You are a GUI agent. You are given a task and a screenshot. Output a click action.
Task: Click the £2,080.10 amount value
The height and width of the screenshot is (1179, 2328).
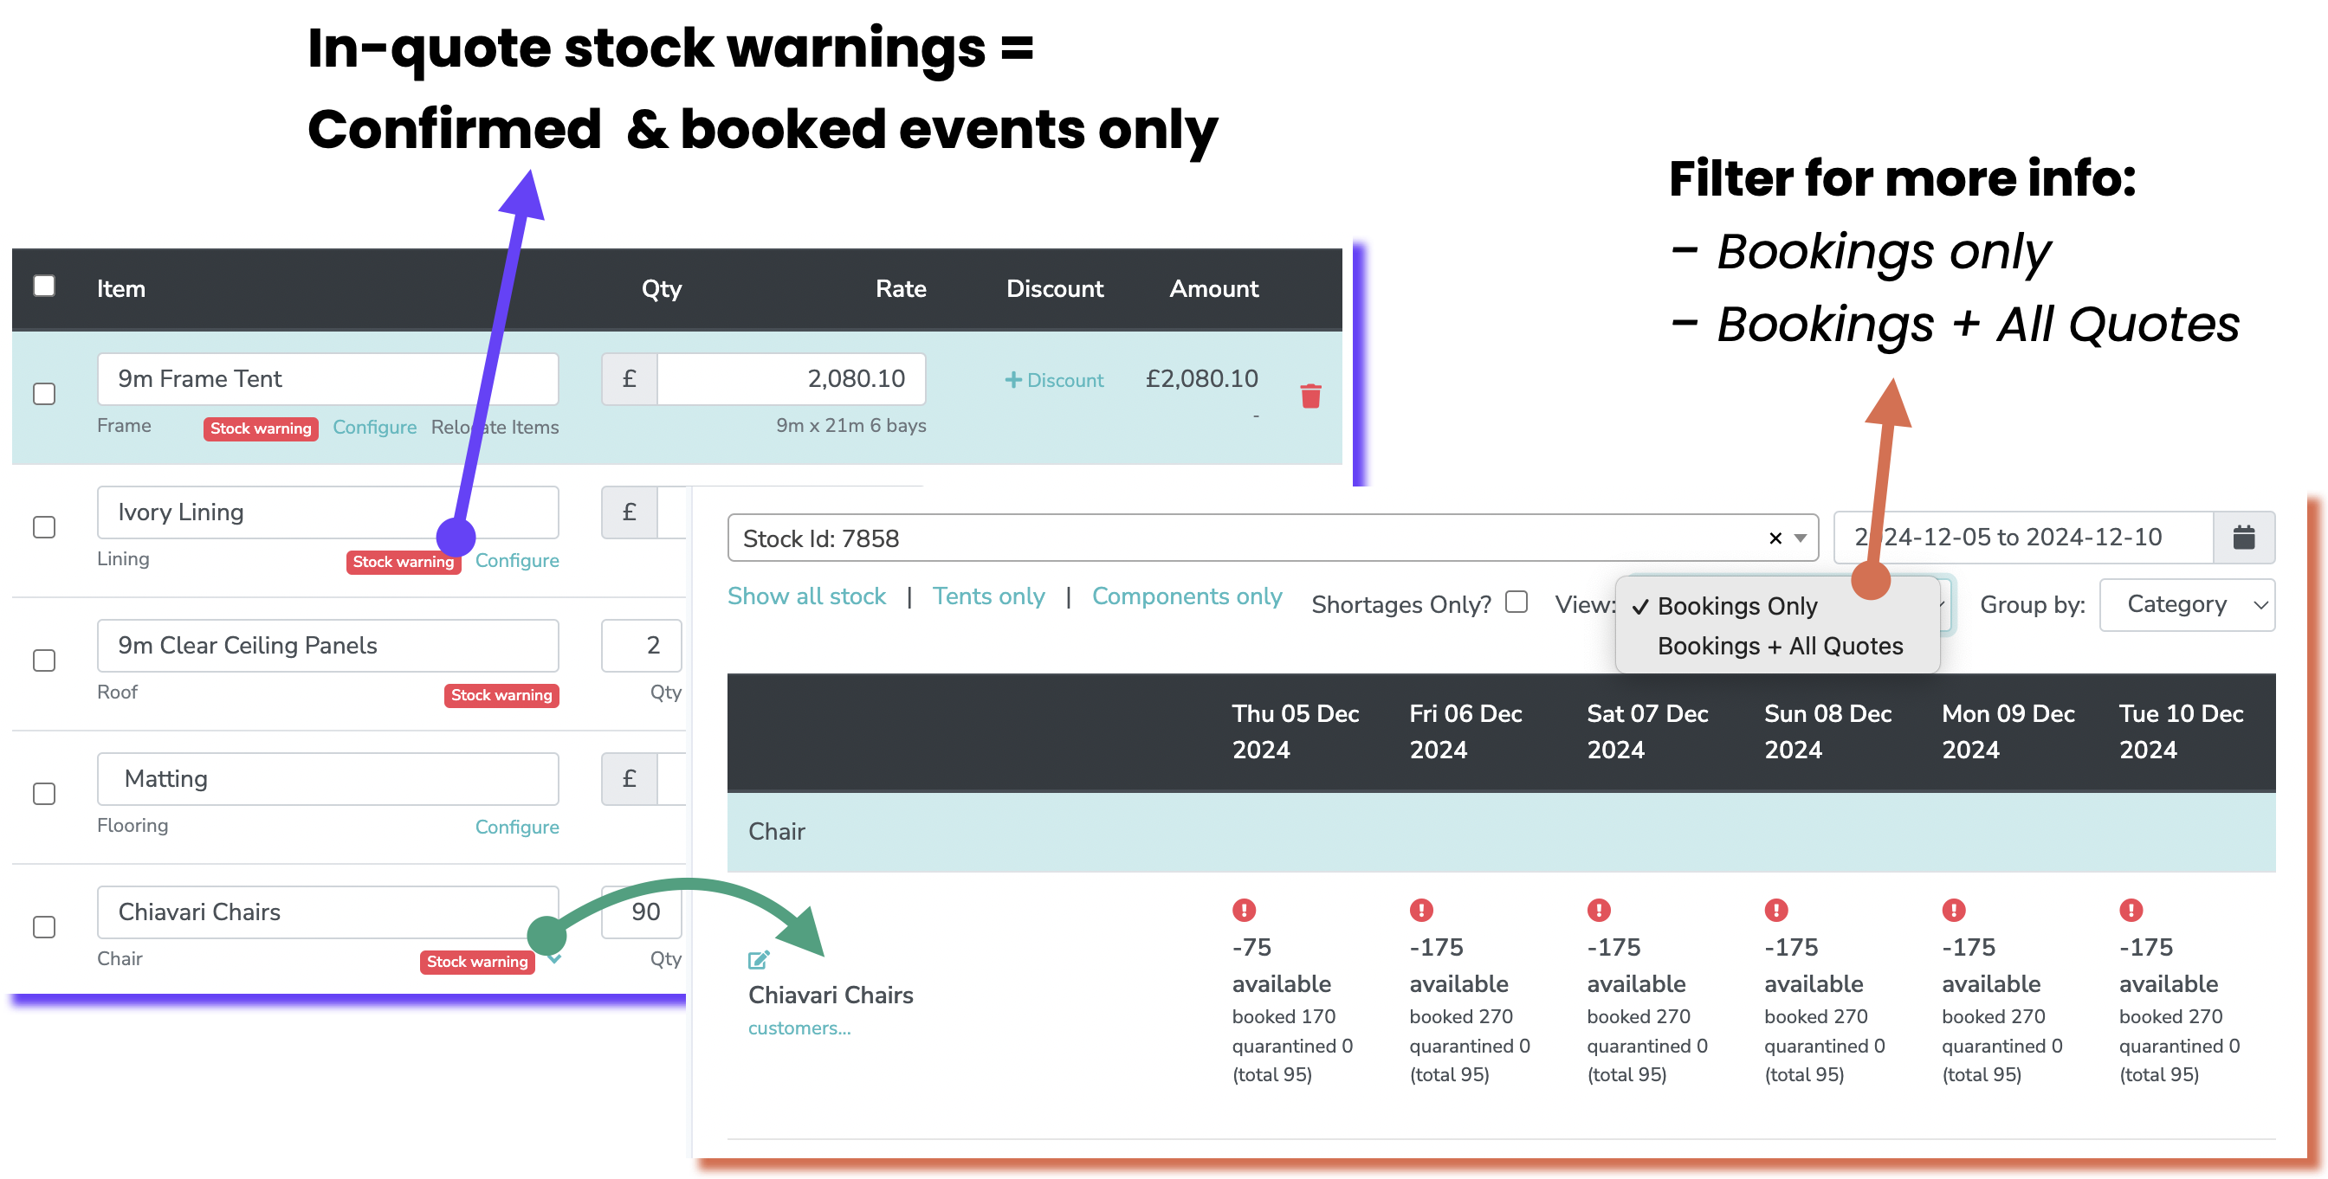1201,378
